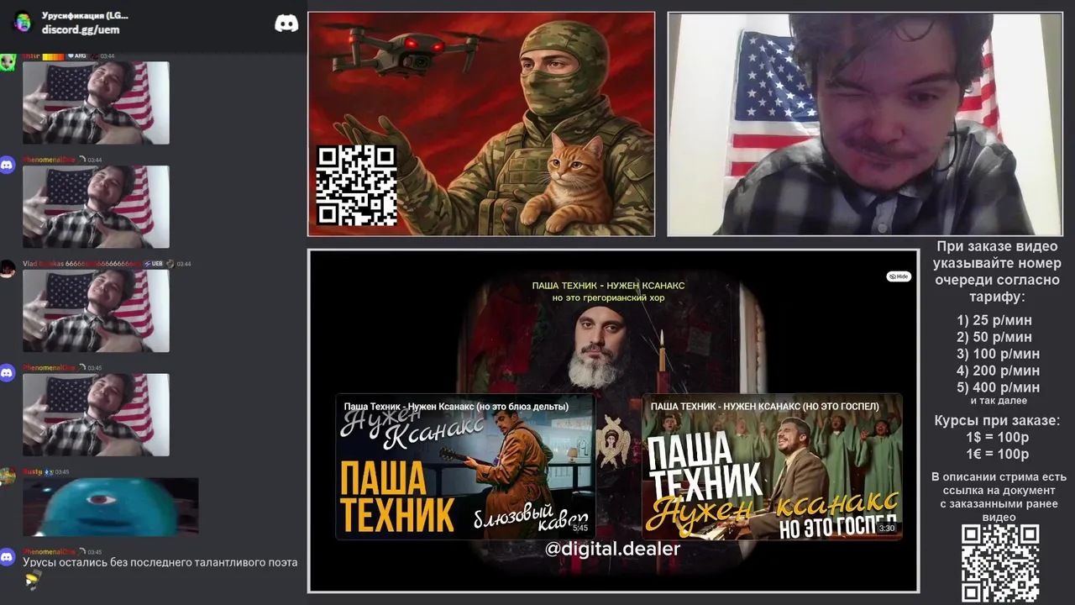Click the "1) 25 р/мин" tariff line
The image size is (1075, 605).
[994, 320]
